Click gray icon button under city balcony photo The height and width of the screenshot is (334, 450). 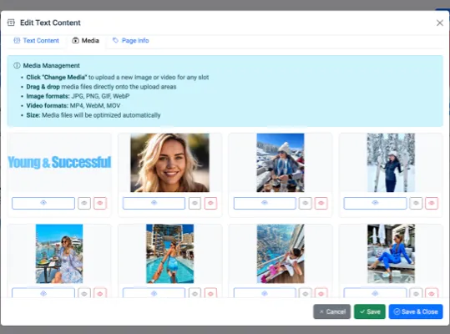click(x=305, y=293)
